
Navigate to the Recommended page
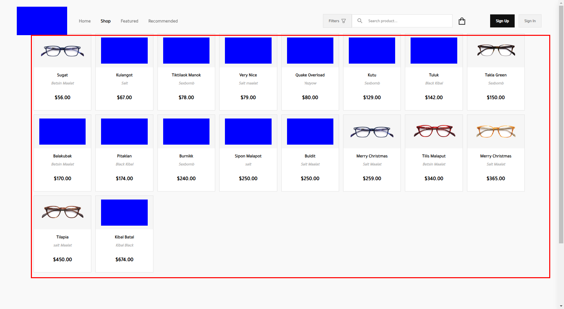click(x=163, y=21)
